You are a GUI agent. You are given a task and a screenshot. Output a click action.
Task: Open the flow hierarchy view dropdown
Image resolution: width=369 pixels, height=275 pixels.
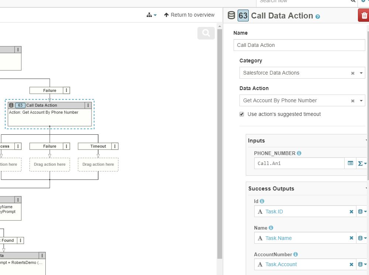coord(151,15)
